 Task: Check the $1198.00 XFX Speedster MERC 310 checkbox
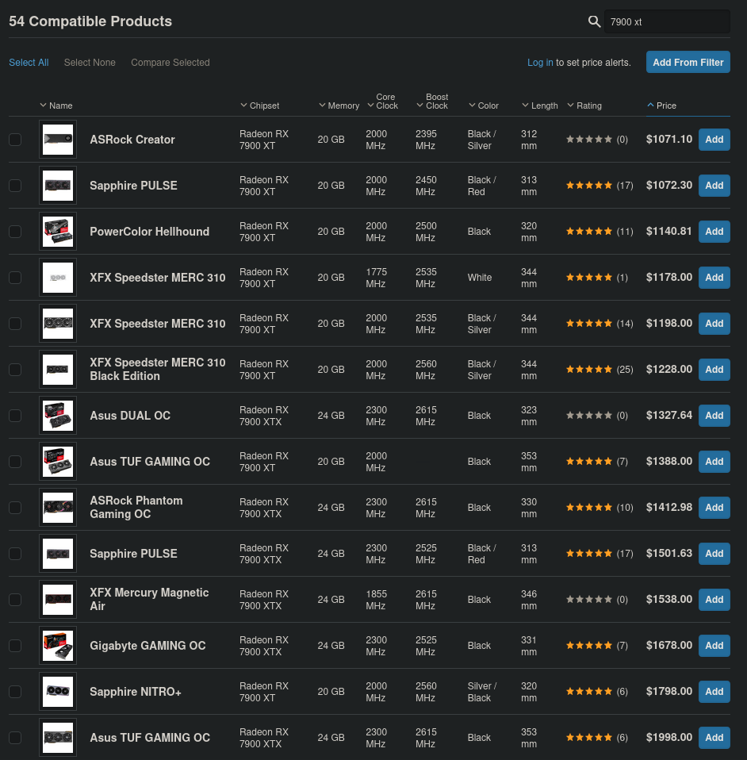pos(15,324)
